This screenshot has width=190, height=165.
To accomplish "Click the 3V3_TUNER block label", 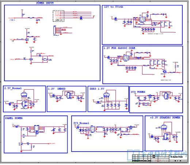I will 138,92.
